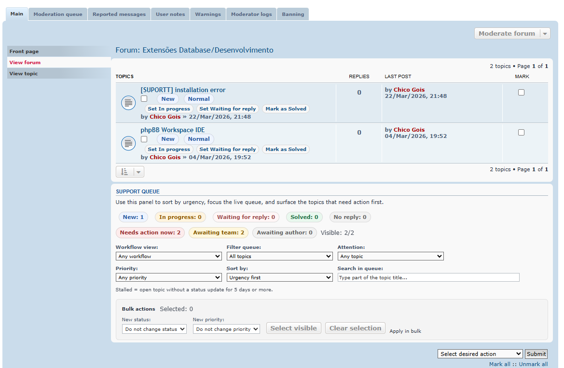The width and height of the screenshot is (564, 368).
Task: Switch to the Moderation queue tab
Action: click(58, 14)
